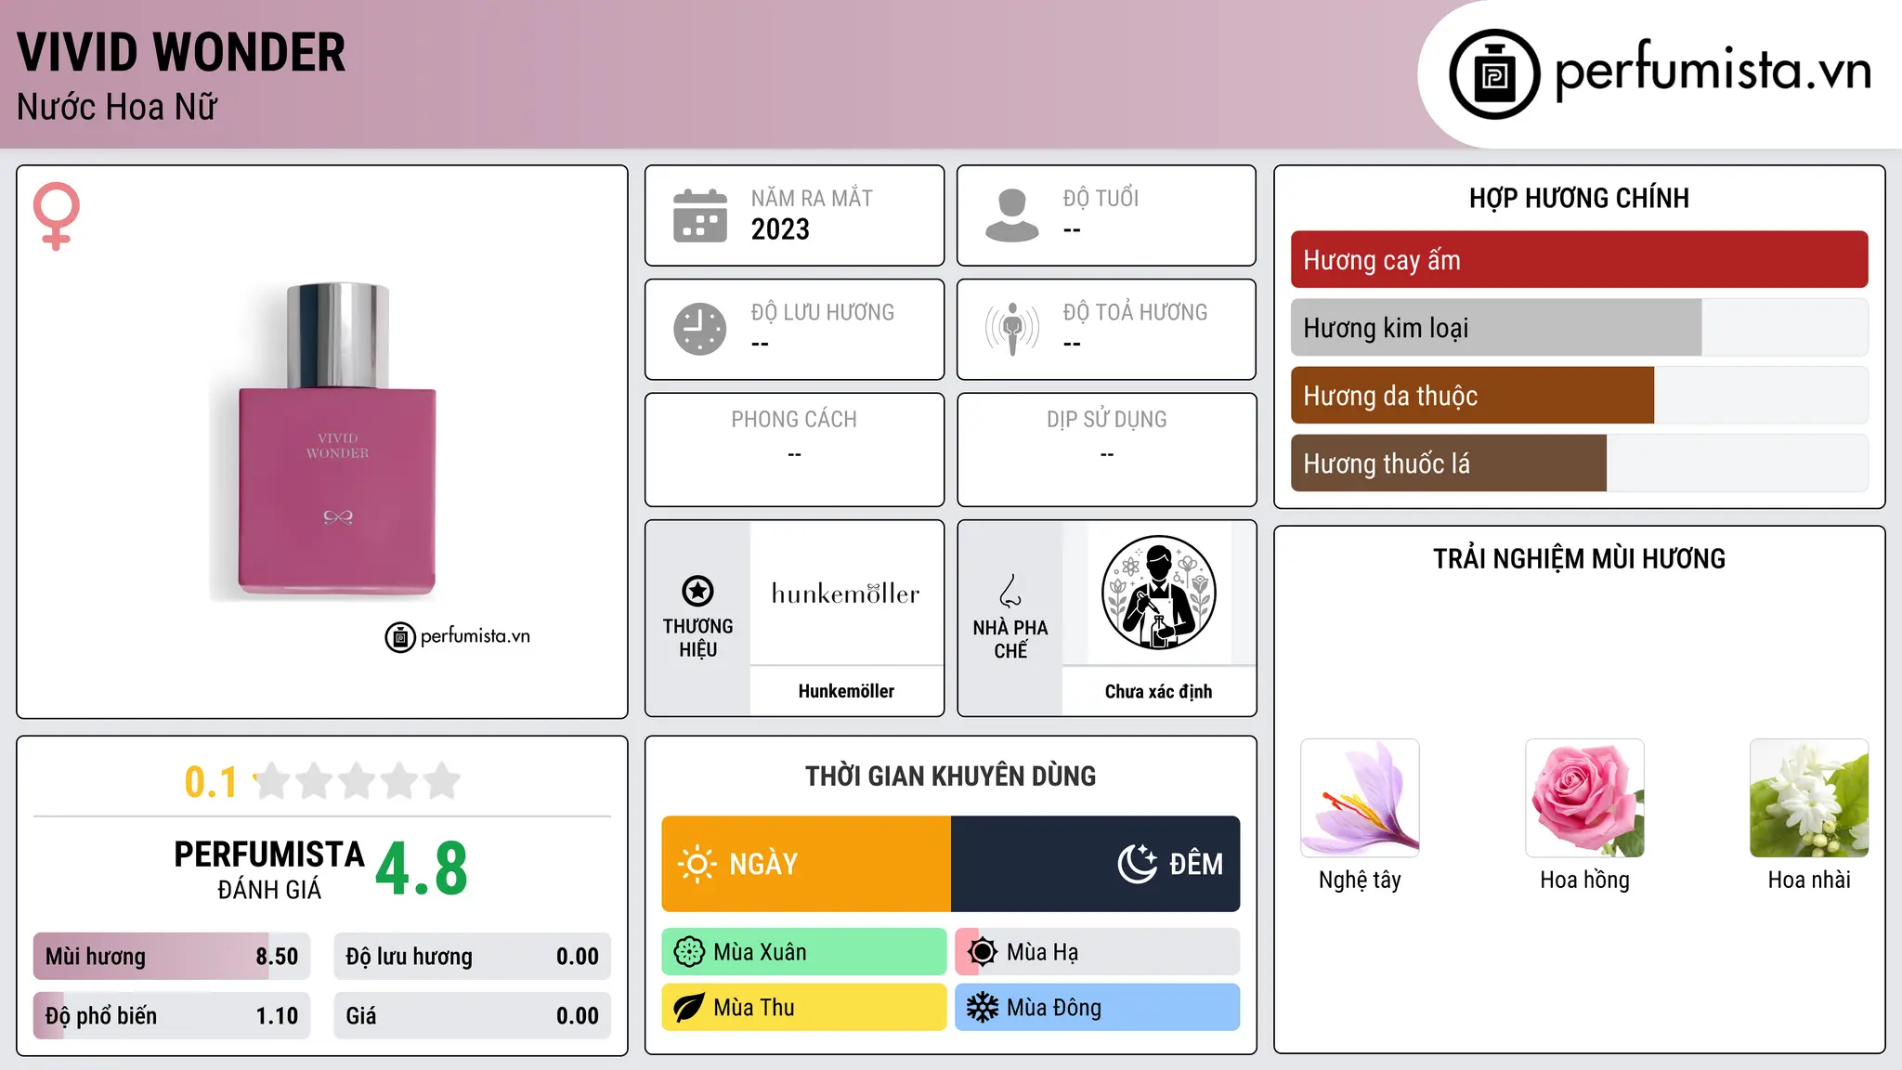Click the TRẢI NGHIỆM MÙI HƯƠNG heading

pos(1579,559)
